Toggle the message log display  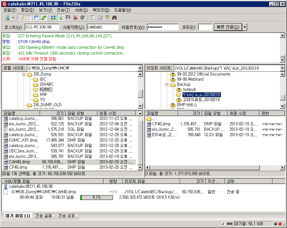pos(22,18)
